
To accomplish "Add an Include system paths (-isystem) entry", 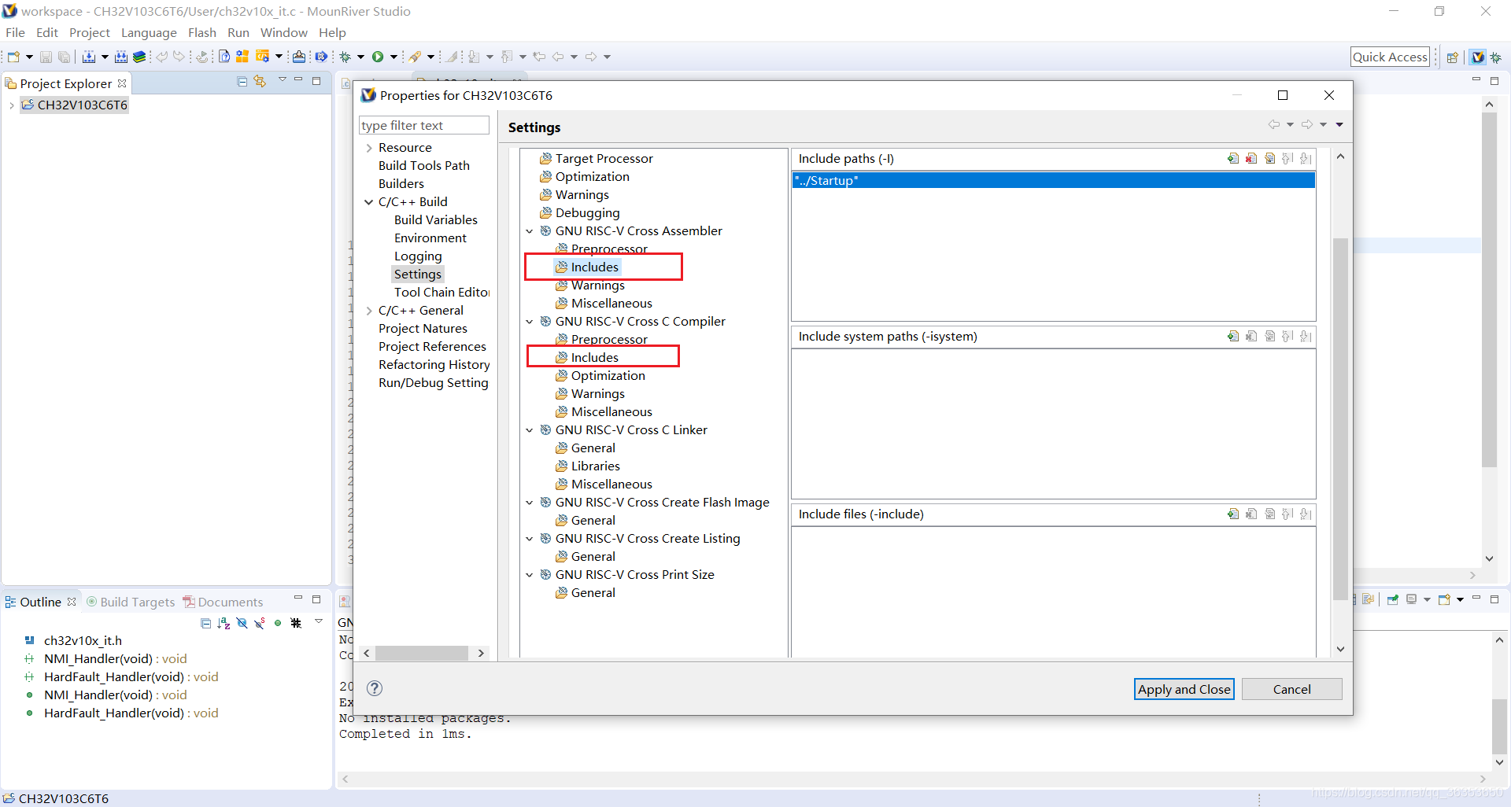I will (x=1233, y=336).
